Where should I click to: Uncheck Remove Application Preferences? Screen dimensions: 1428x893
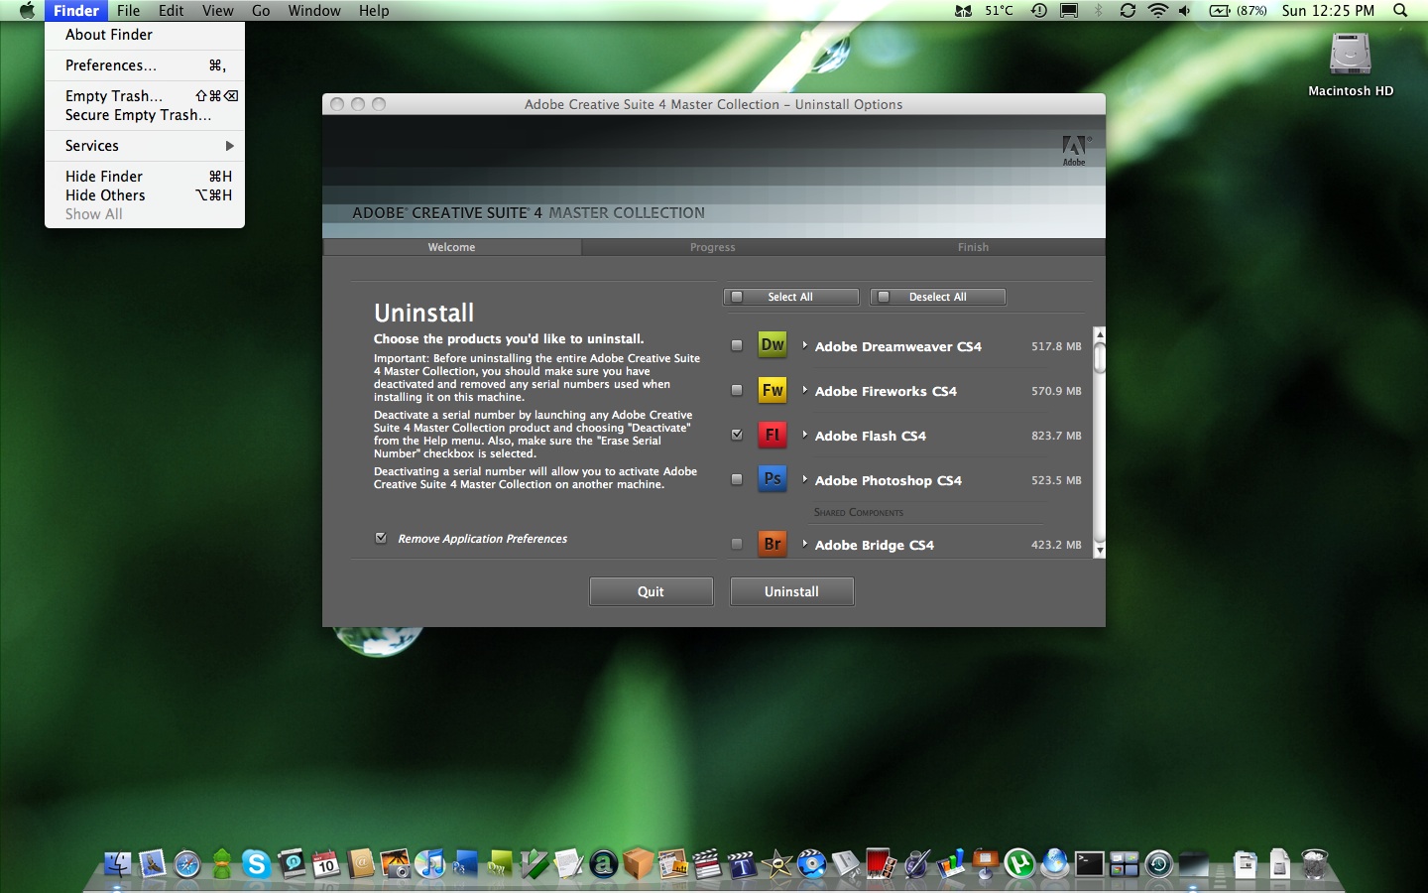[x=381, y=538]
